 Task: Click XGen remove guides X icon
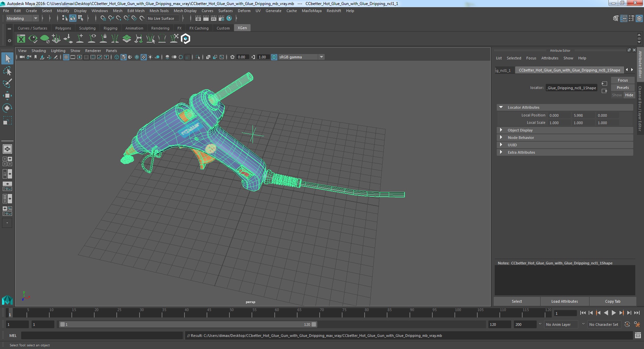coord(174,39)
